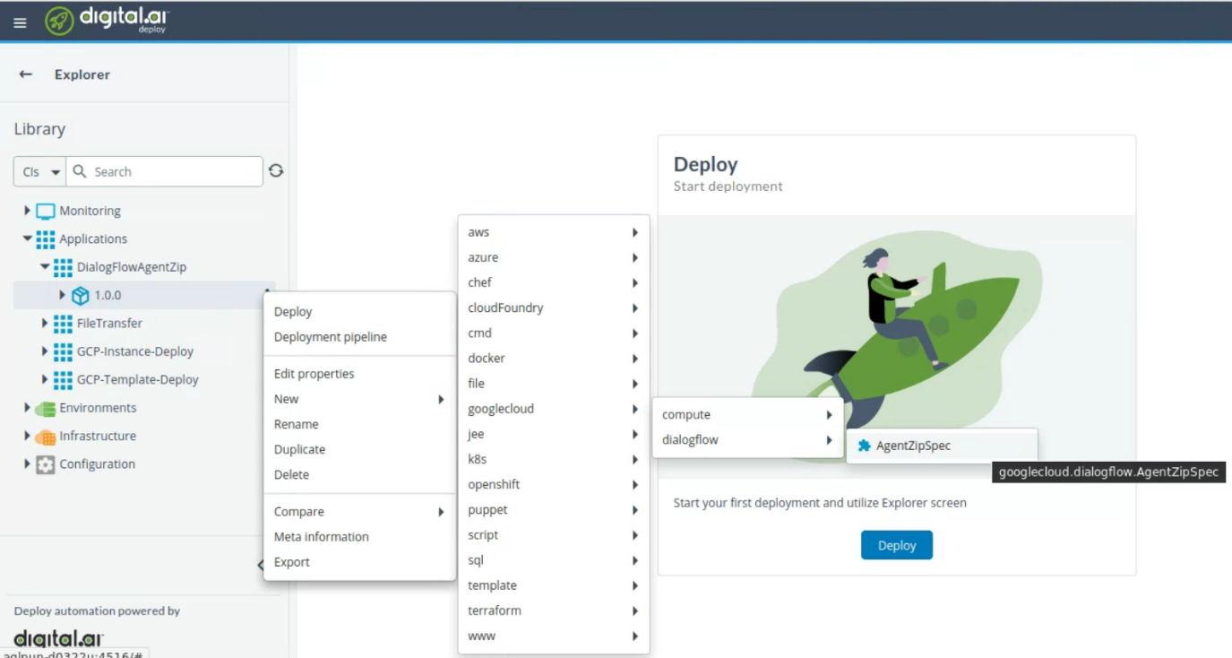This screenshot has width=1232, height=658.
Task: Expand the Monitoring tree node
Action: (x=27, y=211)
